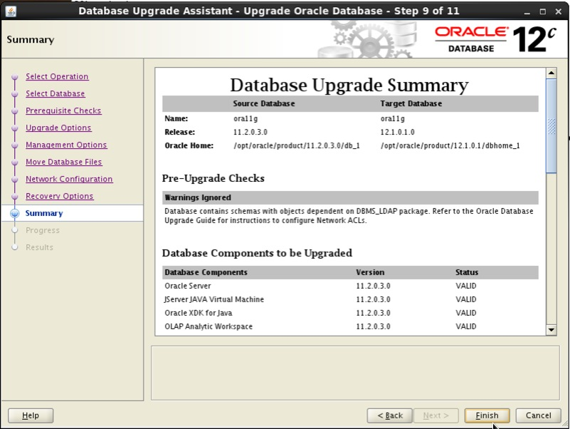The image size is (570, 429).
Task: Click target release value 12.1.0.1.0
Action: click(397, 133)
